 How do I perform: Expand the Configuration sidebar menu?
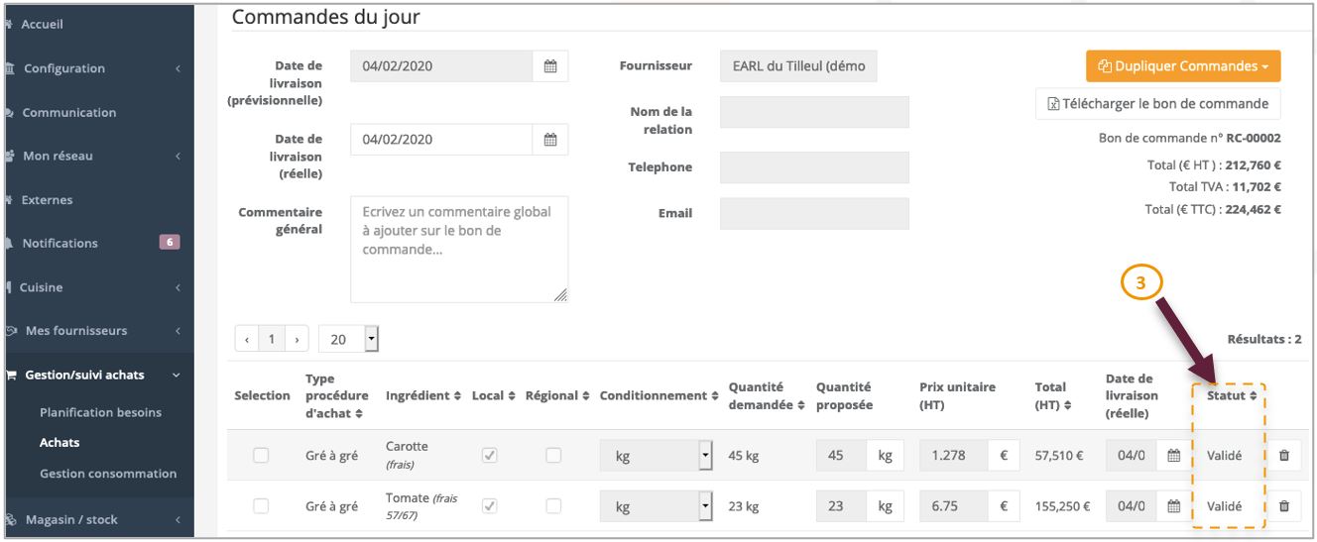click(97, 68)
